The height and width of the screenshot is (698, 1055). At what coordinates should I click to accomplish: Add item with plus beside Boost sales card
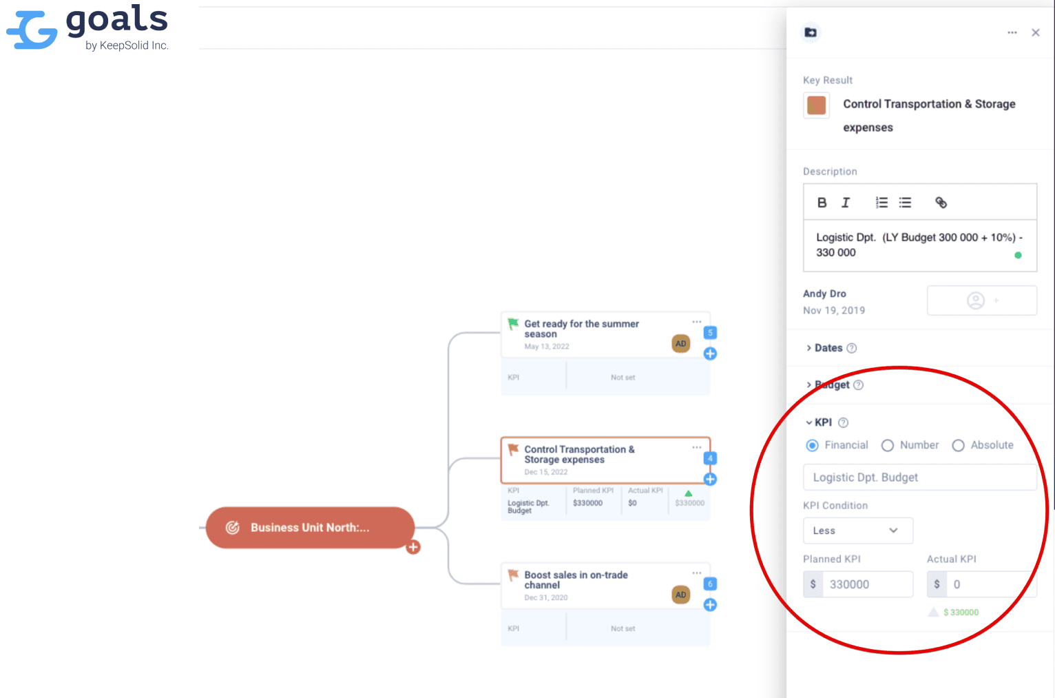point(710,604)
